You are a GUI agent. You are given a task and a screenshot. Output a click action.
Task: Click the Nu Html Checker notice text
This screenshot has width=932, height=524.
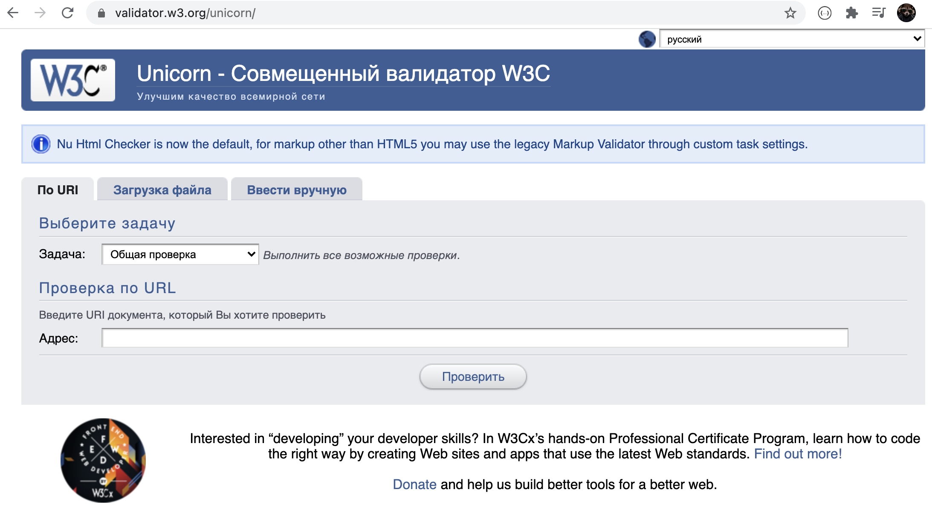[432, 144]
